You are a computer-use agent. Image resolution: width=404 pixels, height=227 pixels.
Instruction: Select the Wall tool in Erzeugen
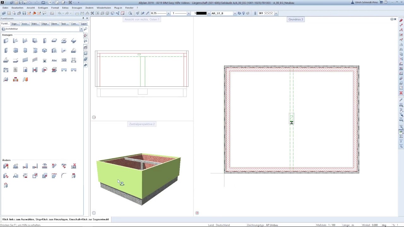6,41
